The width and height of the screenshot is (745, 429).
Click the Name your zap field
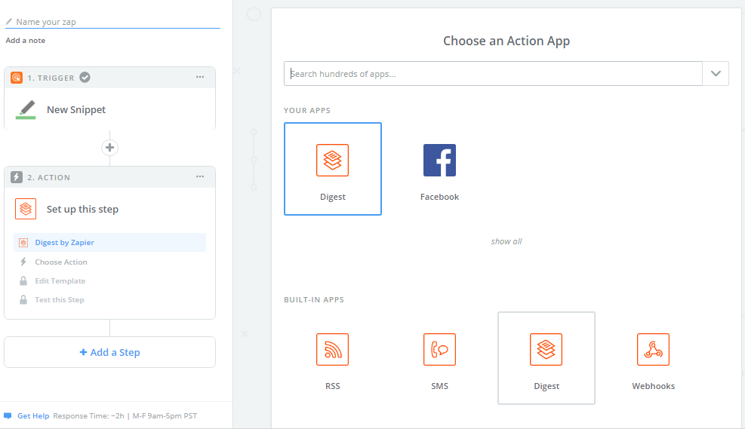[x=113, y=22]
